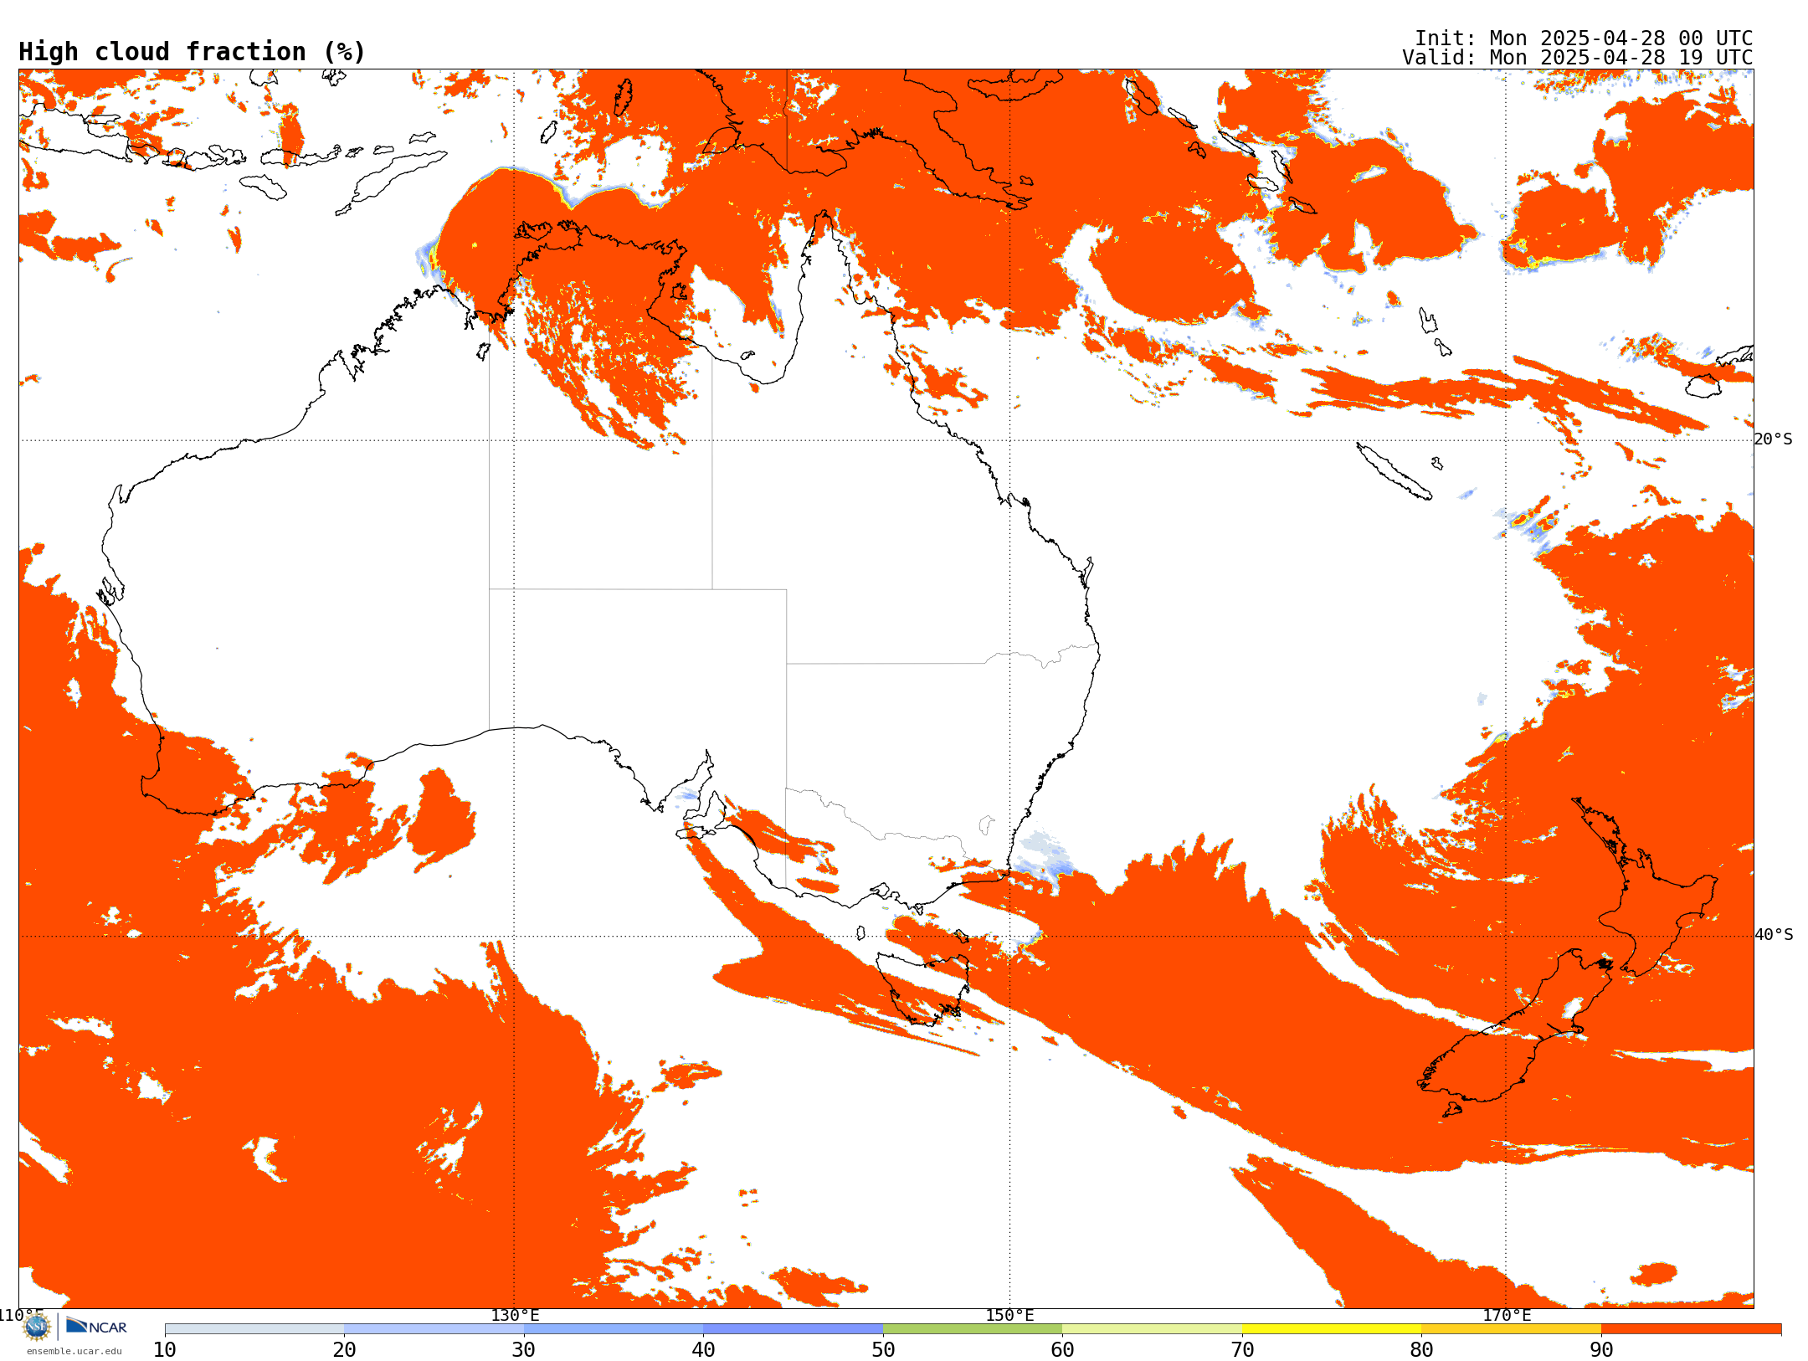Screen dimensions: 1808x1361
Task: Click the colorbar tick label 80
Action: coord(1421,1350)
